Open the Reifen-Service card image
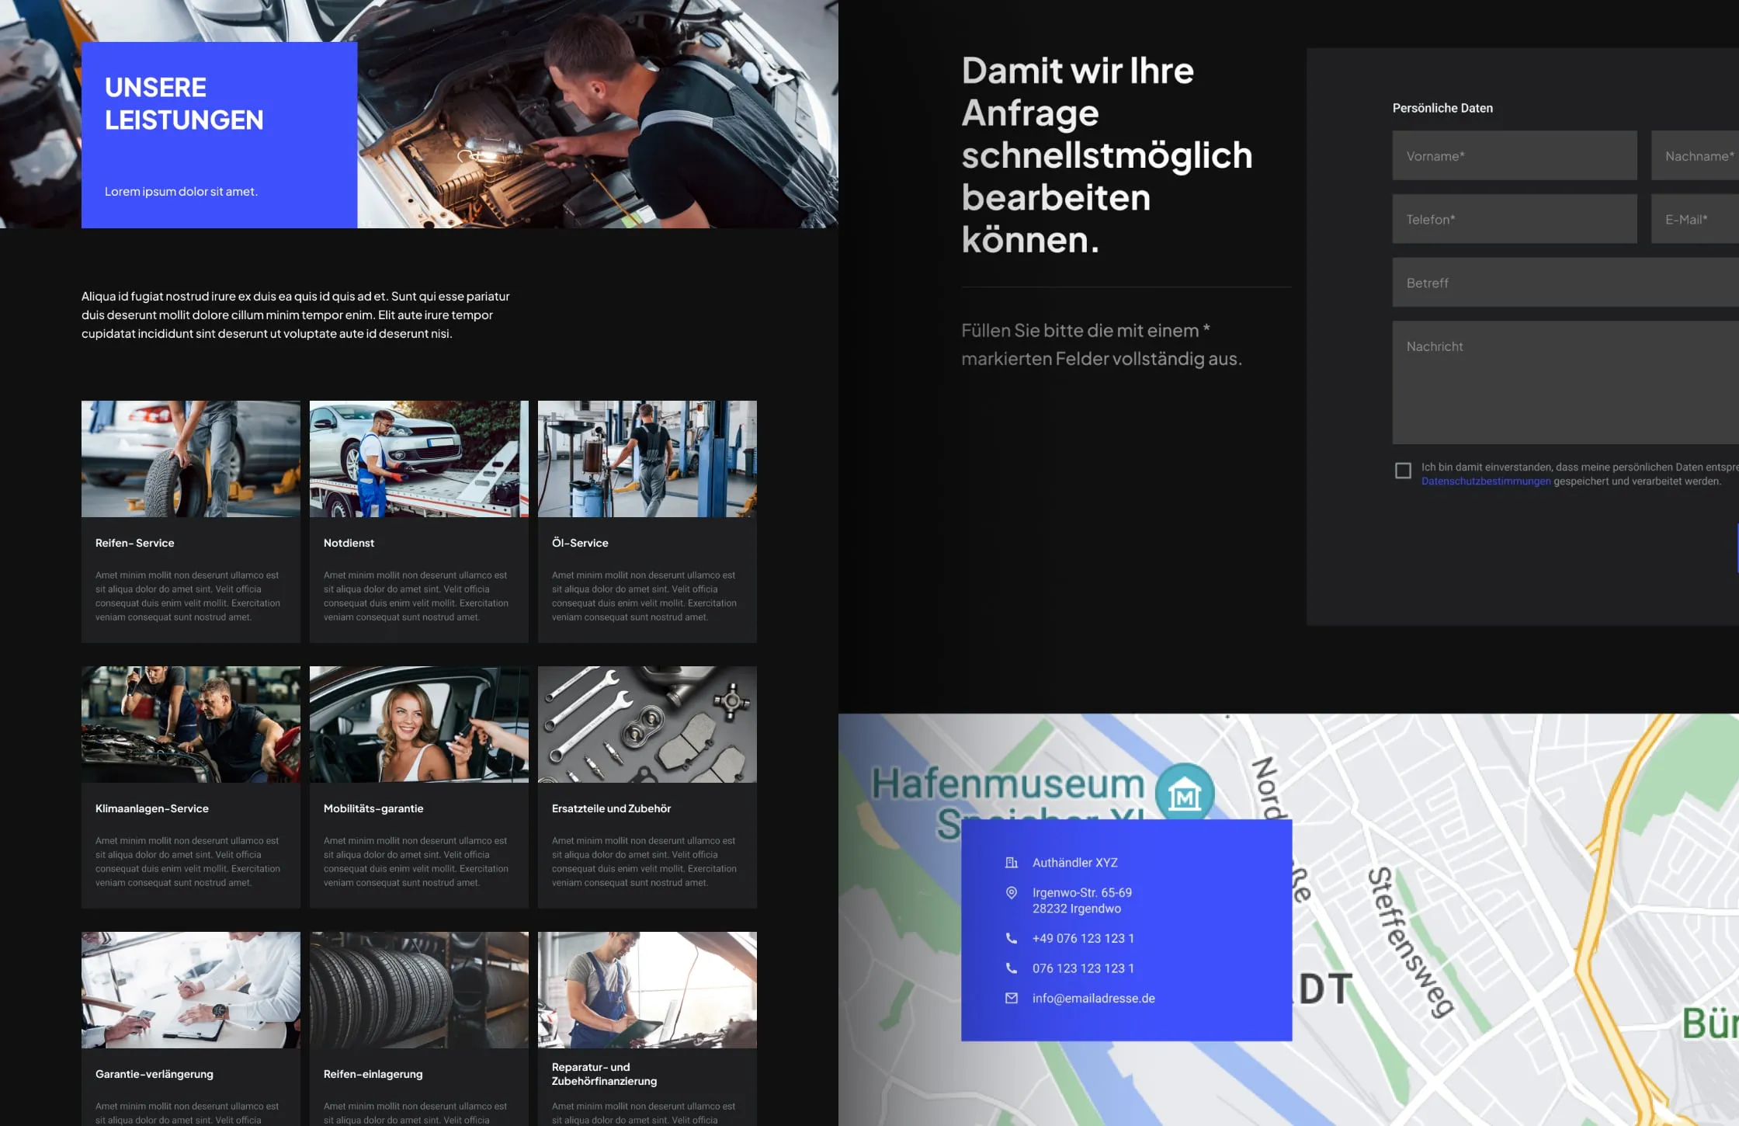 tap(191, 459)
